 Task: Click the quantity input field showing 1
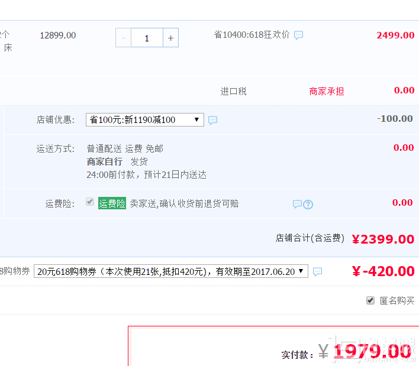tap(147, 38)
